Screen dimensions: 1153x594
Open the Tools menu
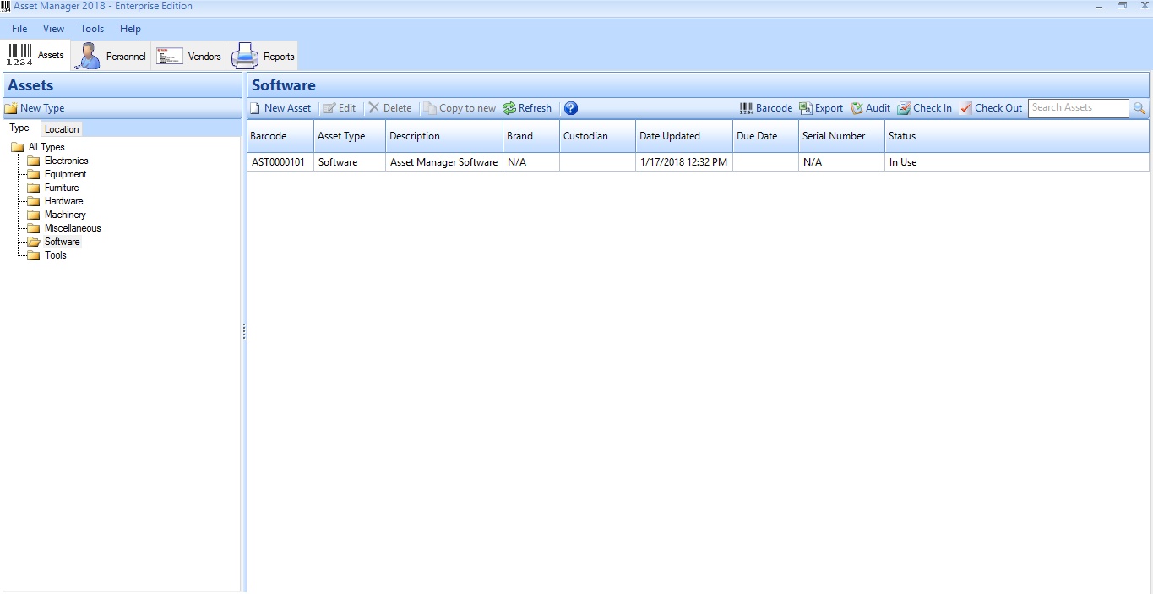[92, 29]
